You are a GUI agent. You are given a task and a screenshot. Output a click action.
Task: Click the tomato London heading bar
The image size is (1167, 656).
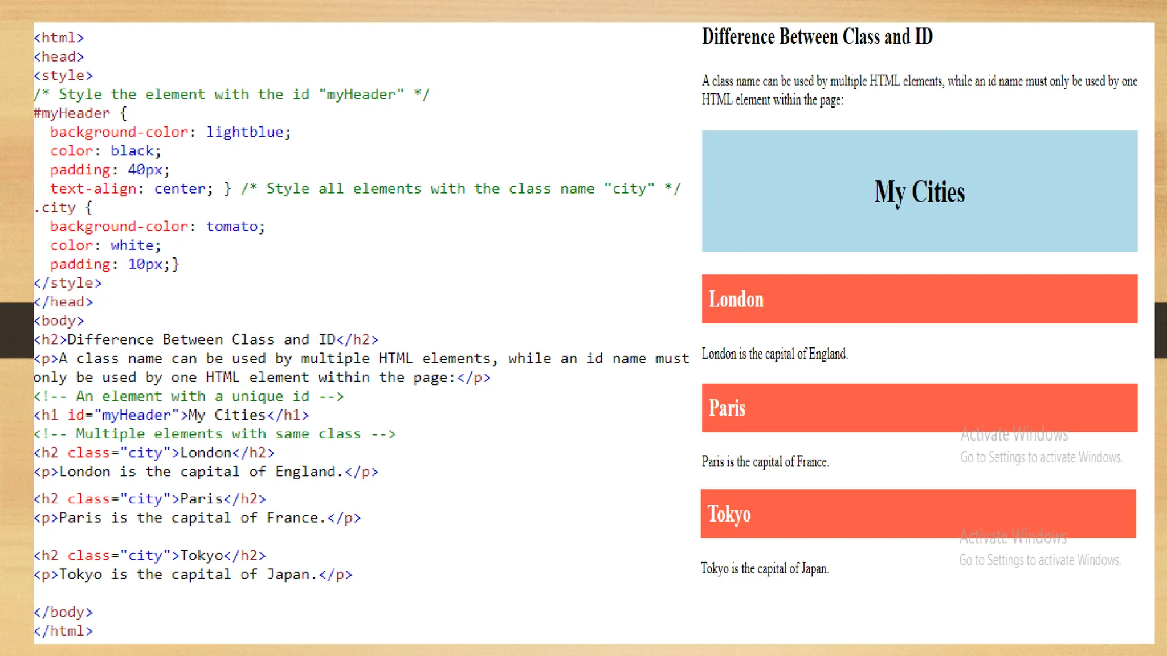(x=919, y=299)
